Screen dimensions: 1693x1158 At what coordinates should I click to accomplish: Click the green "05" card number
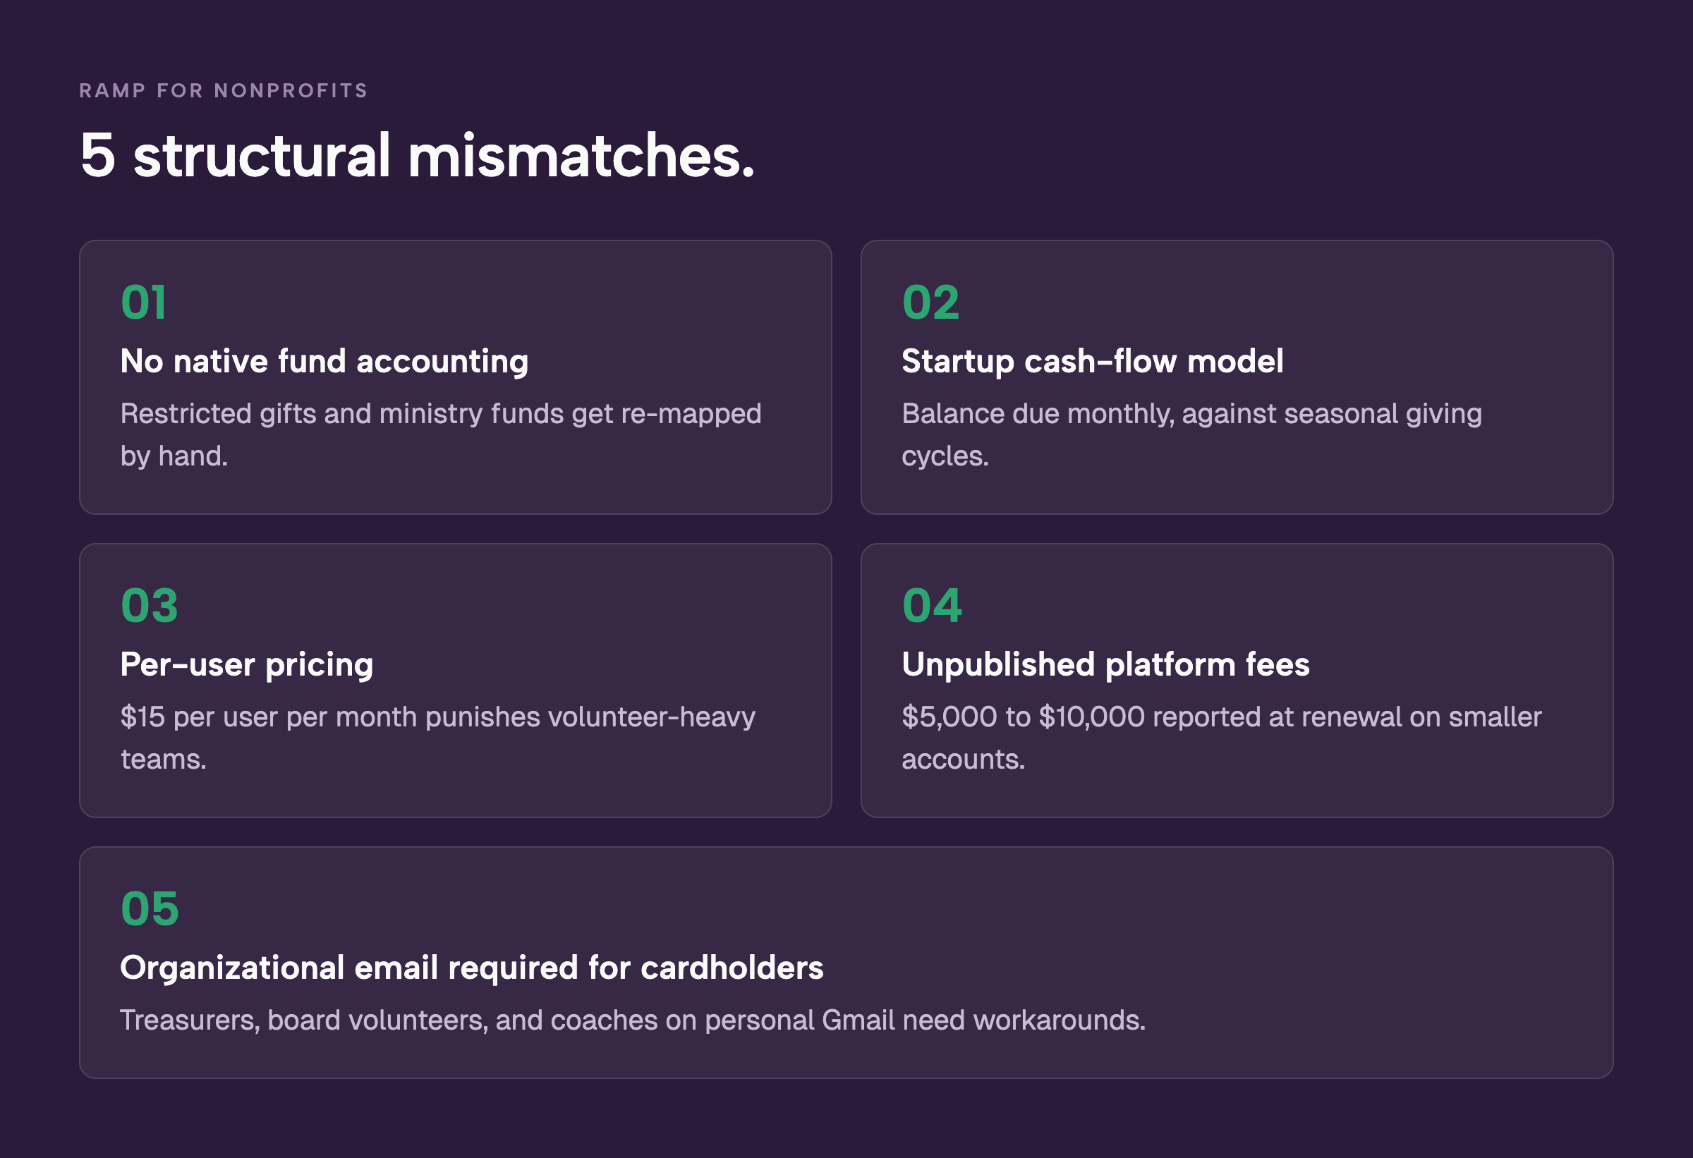click(x=150, y=908)
